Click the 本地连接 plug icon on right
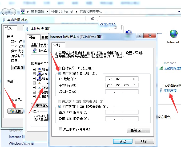The width and height of the screenshot is (181, 147). 161,90
